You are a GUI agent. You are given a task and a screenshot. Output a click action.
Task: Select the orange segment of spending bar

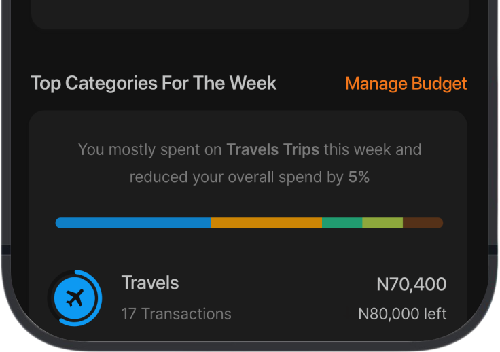[x=266, y=223]
